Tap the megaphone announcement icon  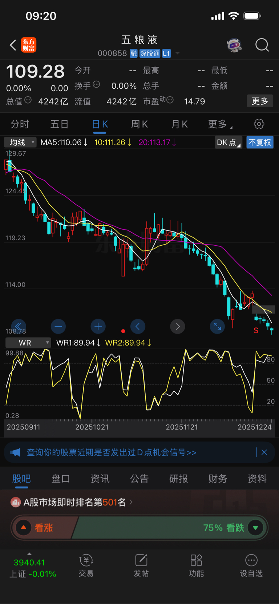tap(15, 452)
